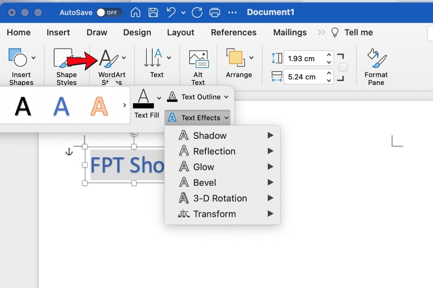Open the Transform submenu

click(222, 214)
